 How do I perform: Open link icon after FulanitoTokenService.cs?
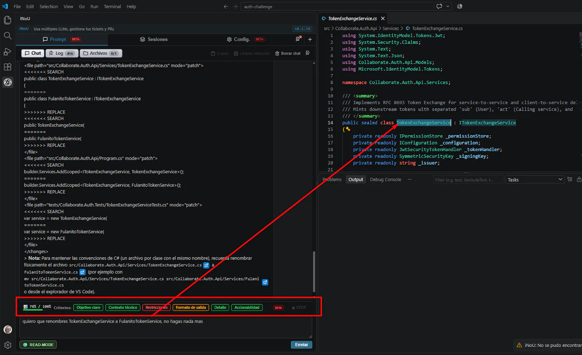tap(82, 272)
